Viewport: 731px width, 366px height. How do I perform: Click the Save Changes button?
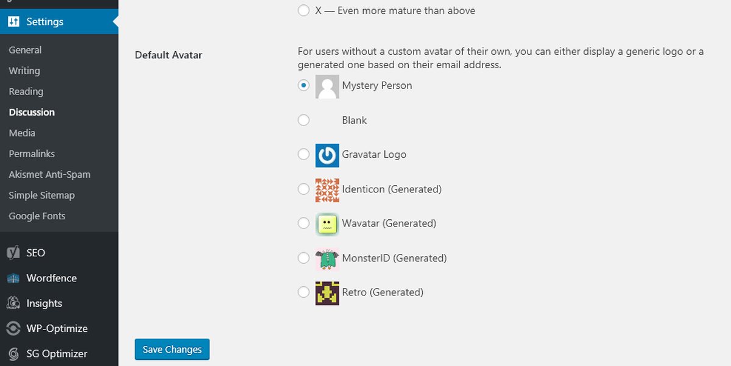pos(172,350)
